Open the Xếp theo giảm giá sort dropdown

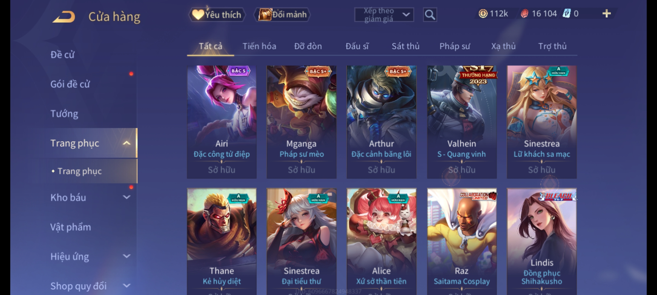(384, 15)
